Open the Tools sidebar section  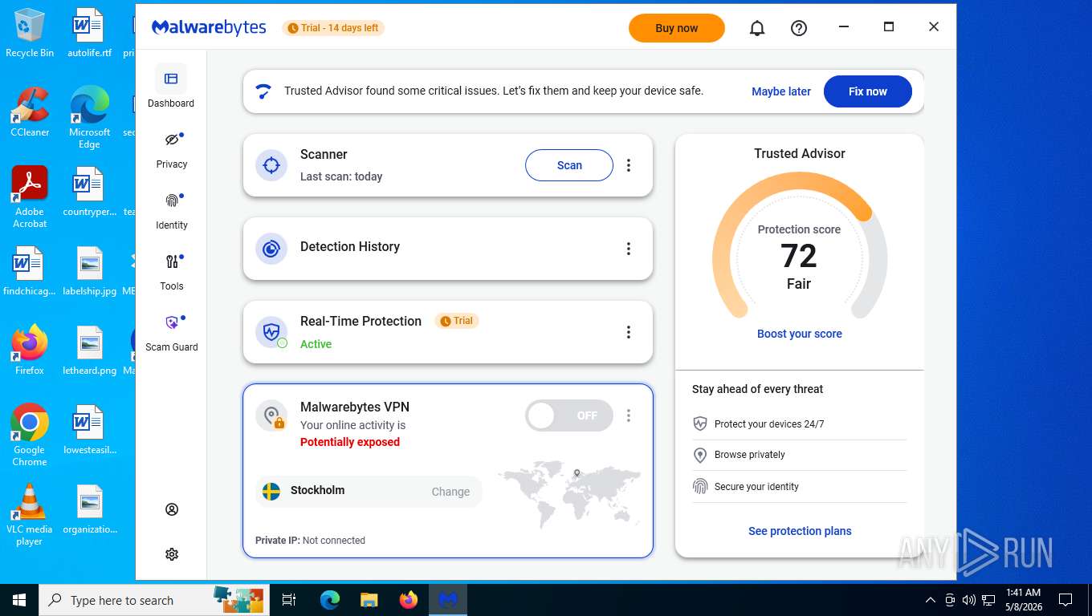171,271
